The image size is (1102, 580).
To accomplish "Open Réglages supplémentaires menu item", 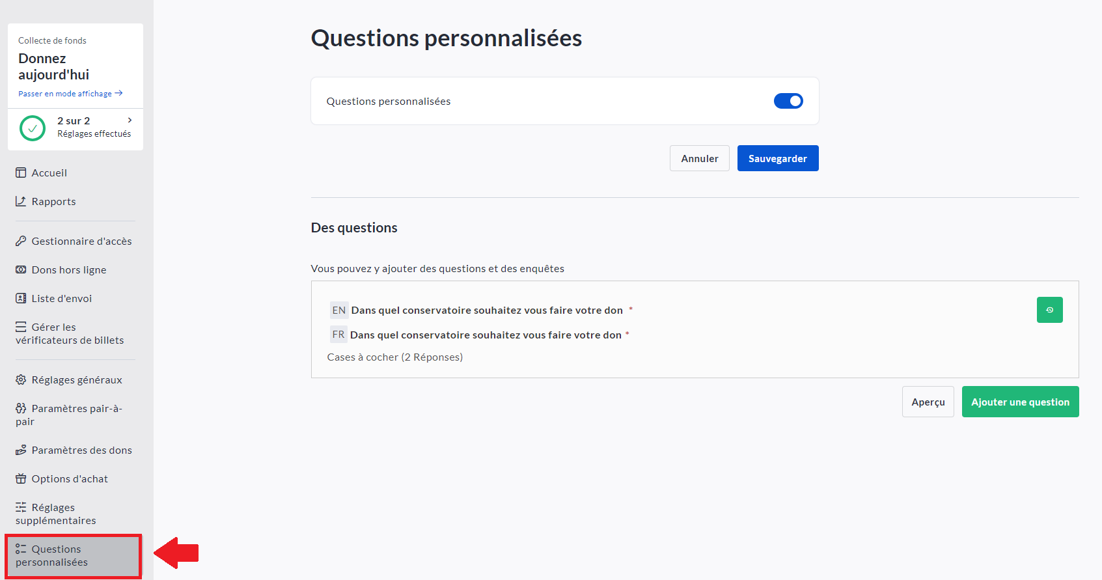I will 56,514.
